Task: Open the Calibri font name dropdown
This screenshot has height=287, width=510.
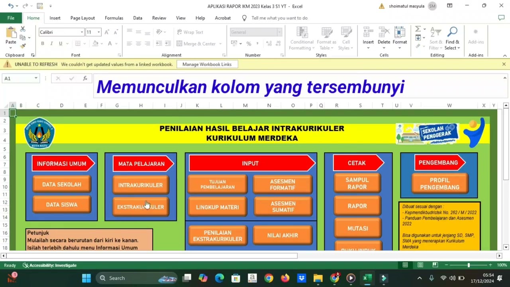Action: coord(82,32)
